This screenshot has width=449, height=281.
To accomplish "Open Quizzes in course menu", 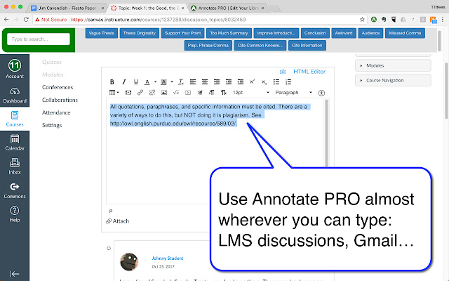I will 52,62.
